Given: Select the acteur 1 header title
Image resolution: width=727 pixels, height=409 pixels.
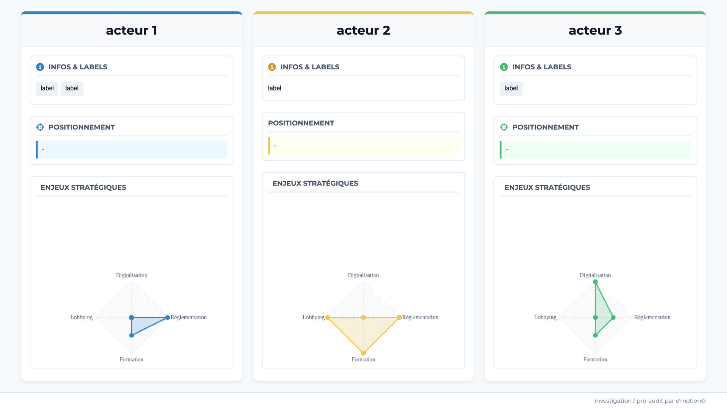Looking at the screenshot, I should tap(131, 30).
